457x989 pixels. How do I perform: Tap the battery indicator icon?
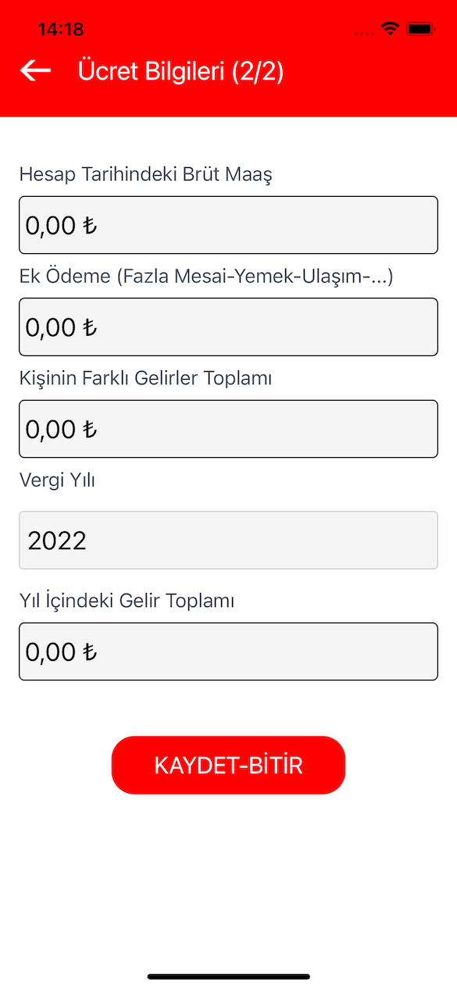tap(421, 29)
